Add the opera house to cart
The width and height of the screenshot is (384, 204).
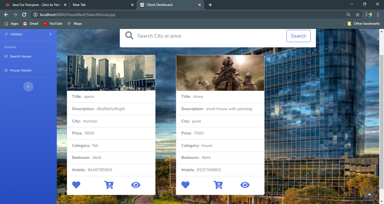pyautogui.click(x=109, y=185)
